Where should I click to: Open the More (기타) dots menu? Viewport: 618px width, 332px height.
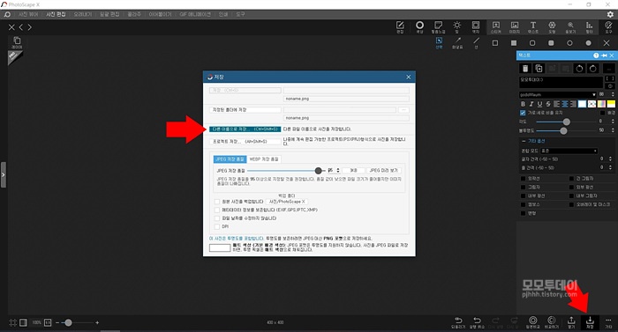(608, 322)
